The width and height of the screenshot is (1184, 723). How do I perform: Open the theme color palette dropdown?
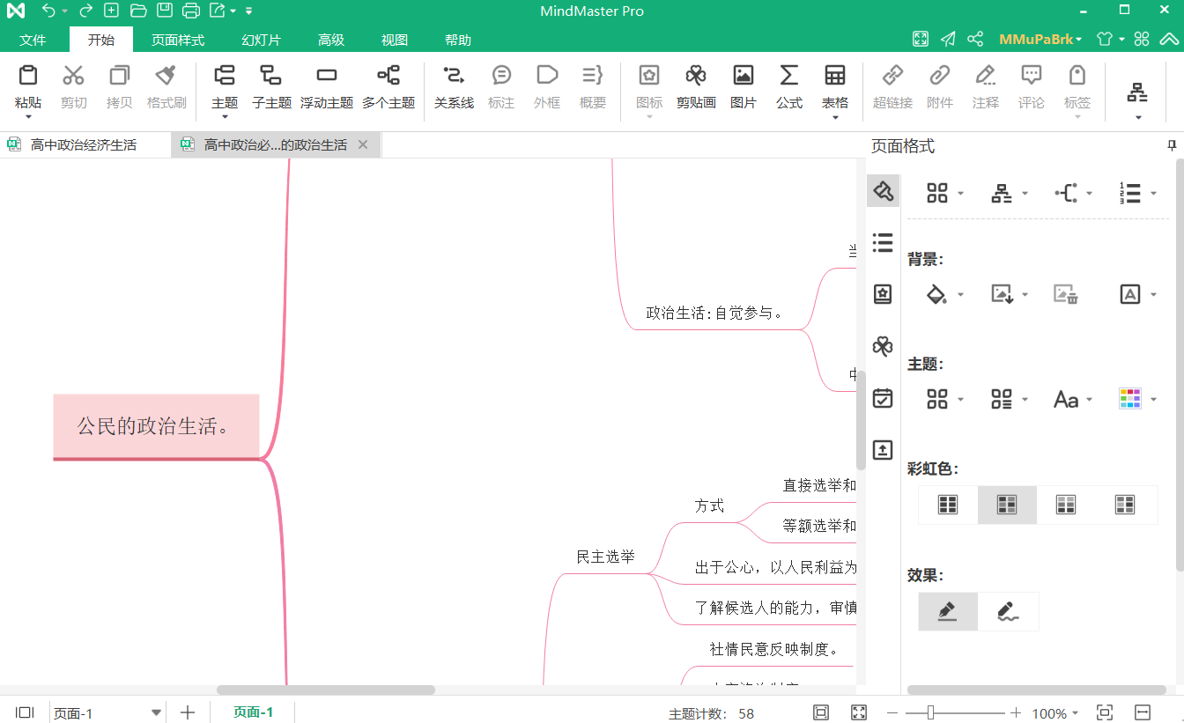[x=1154, y=400]
